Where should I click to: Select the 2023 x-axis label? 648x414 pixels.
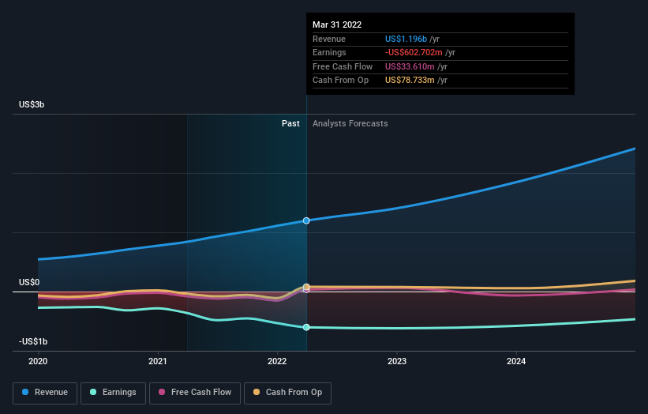tap(397, 361)
